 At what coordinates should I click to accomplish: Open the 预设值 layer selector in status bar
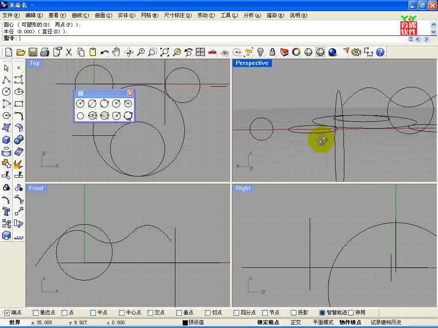(x=193, y=322)
